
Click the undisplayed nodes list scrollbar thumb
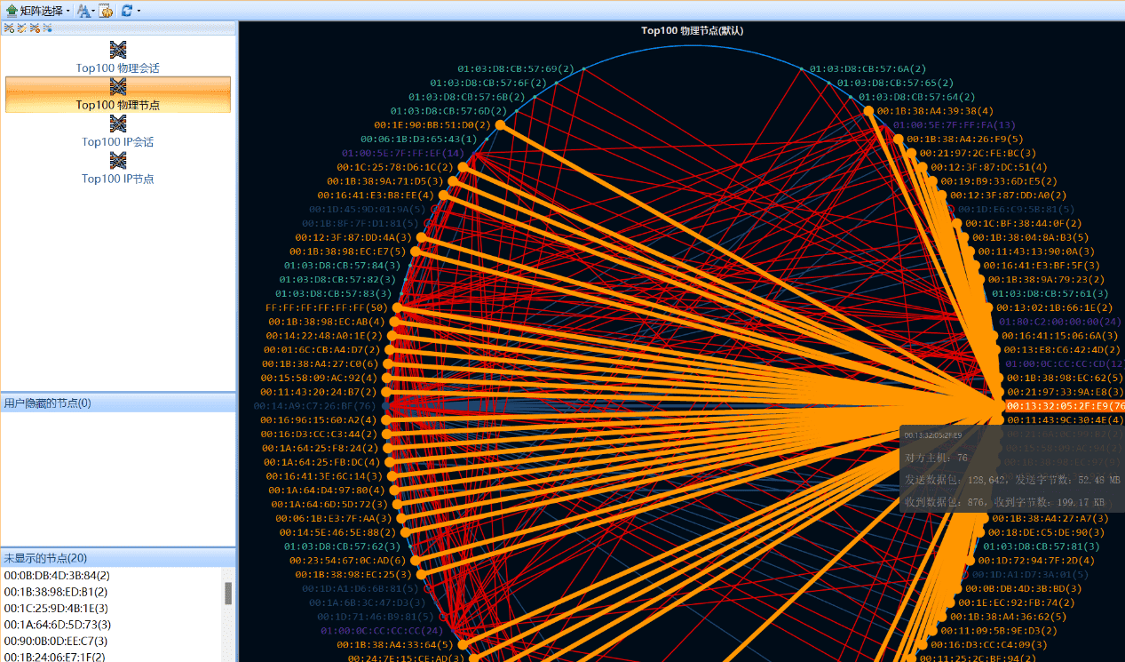click(x=228, y=593)
